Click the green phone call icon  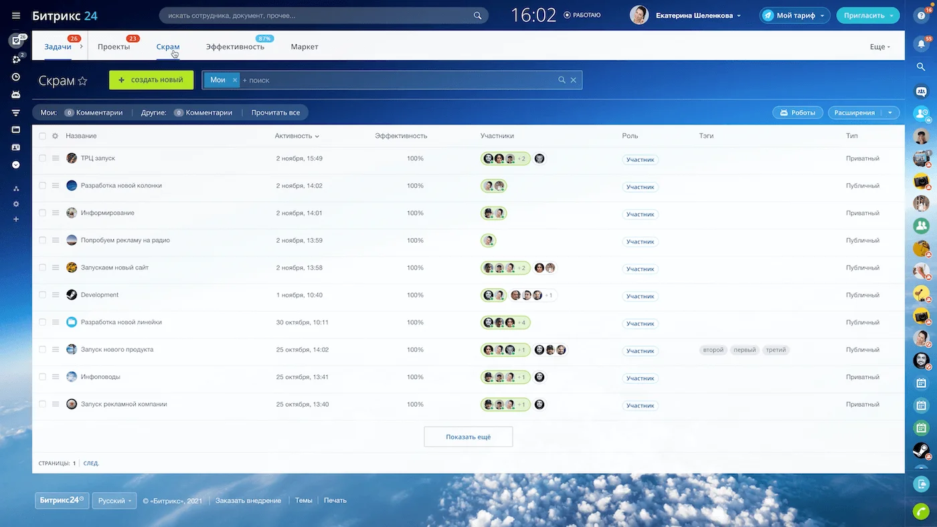pos(921,510)
